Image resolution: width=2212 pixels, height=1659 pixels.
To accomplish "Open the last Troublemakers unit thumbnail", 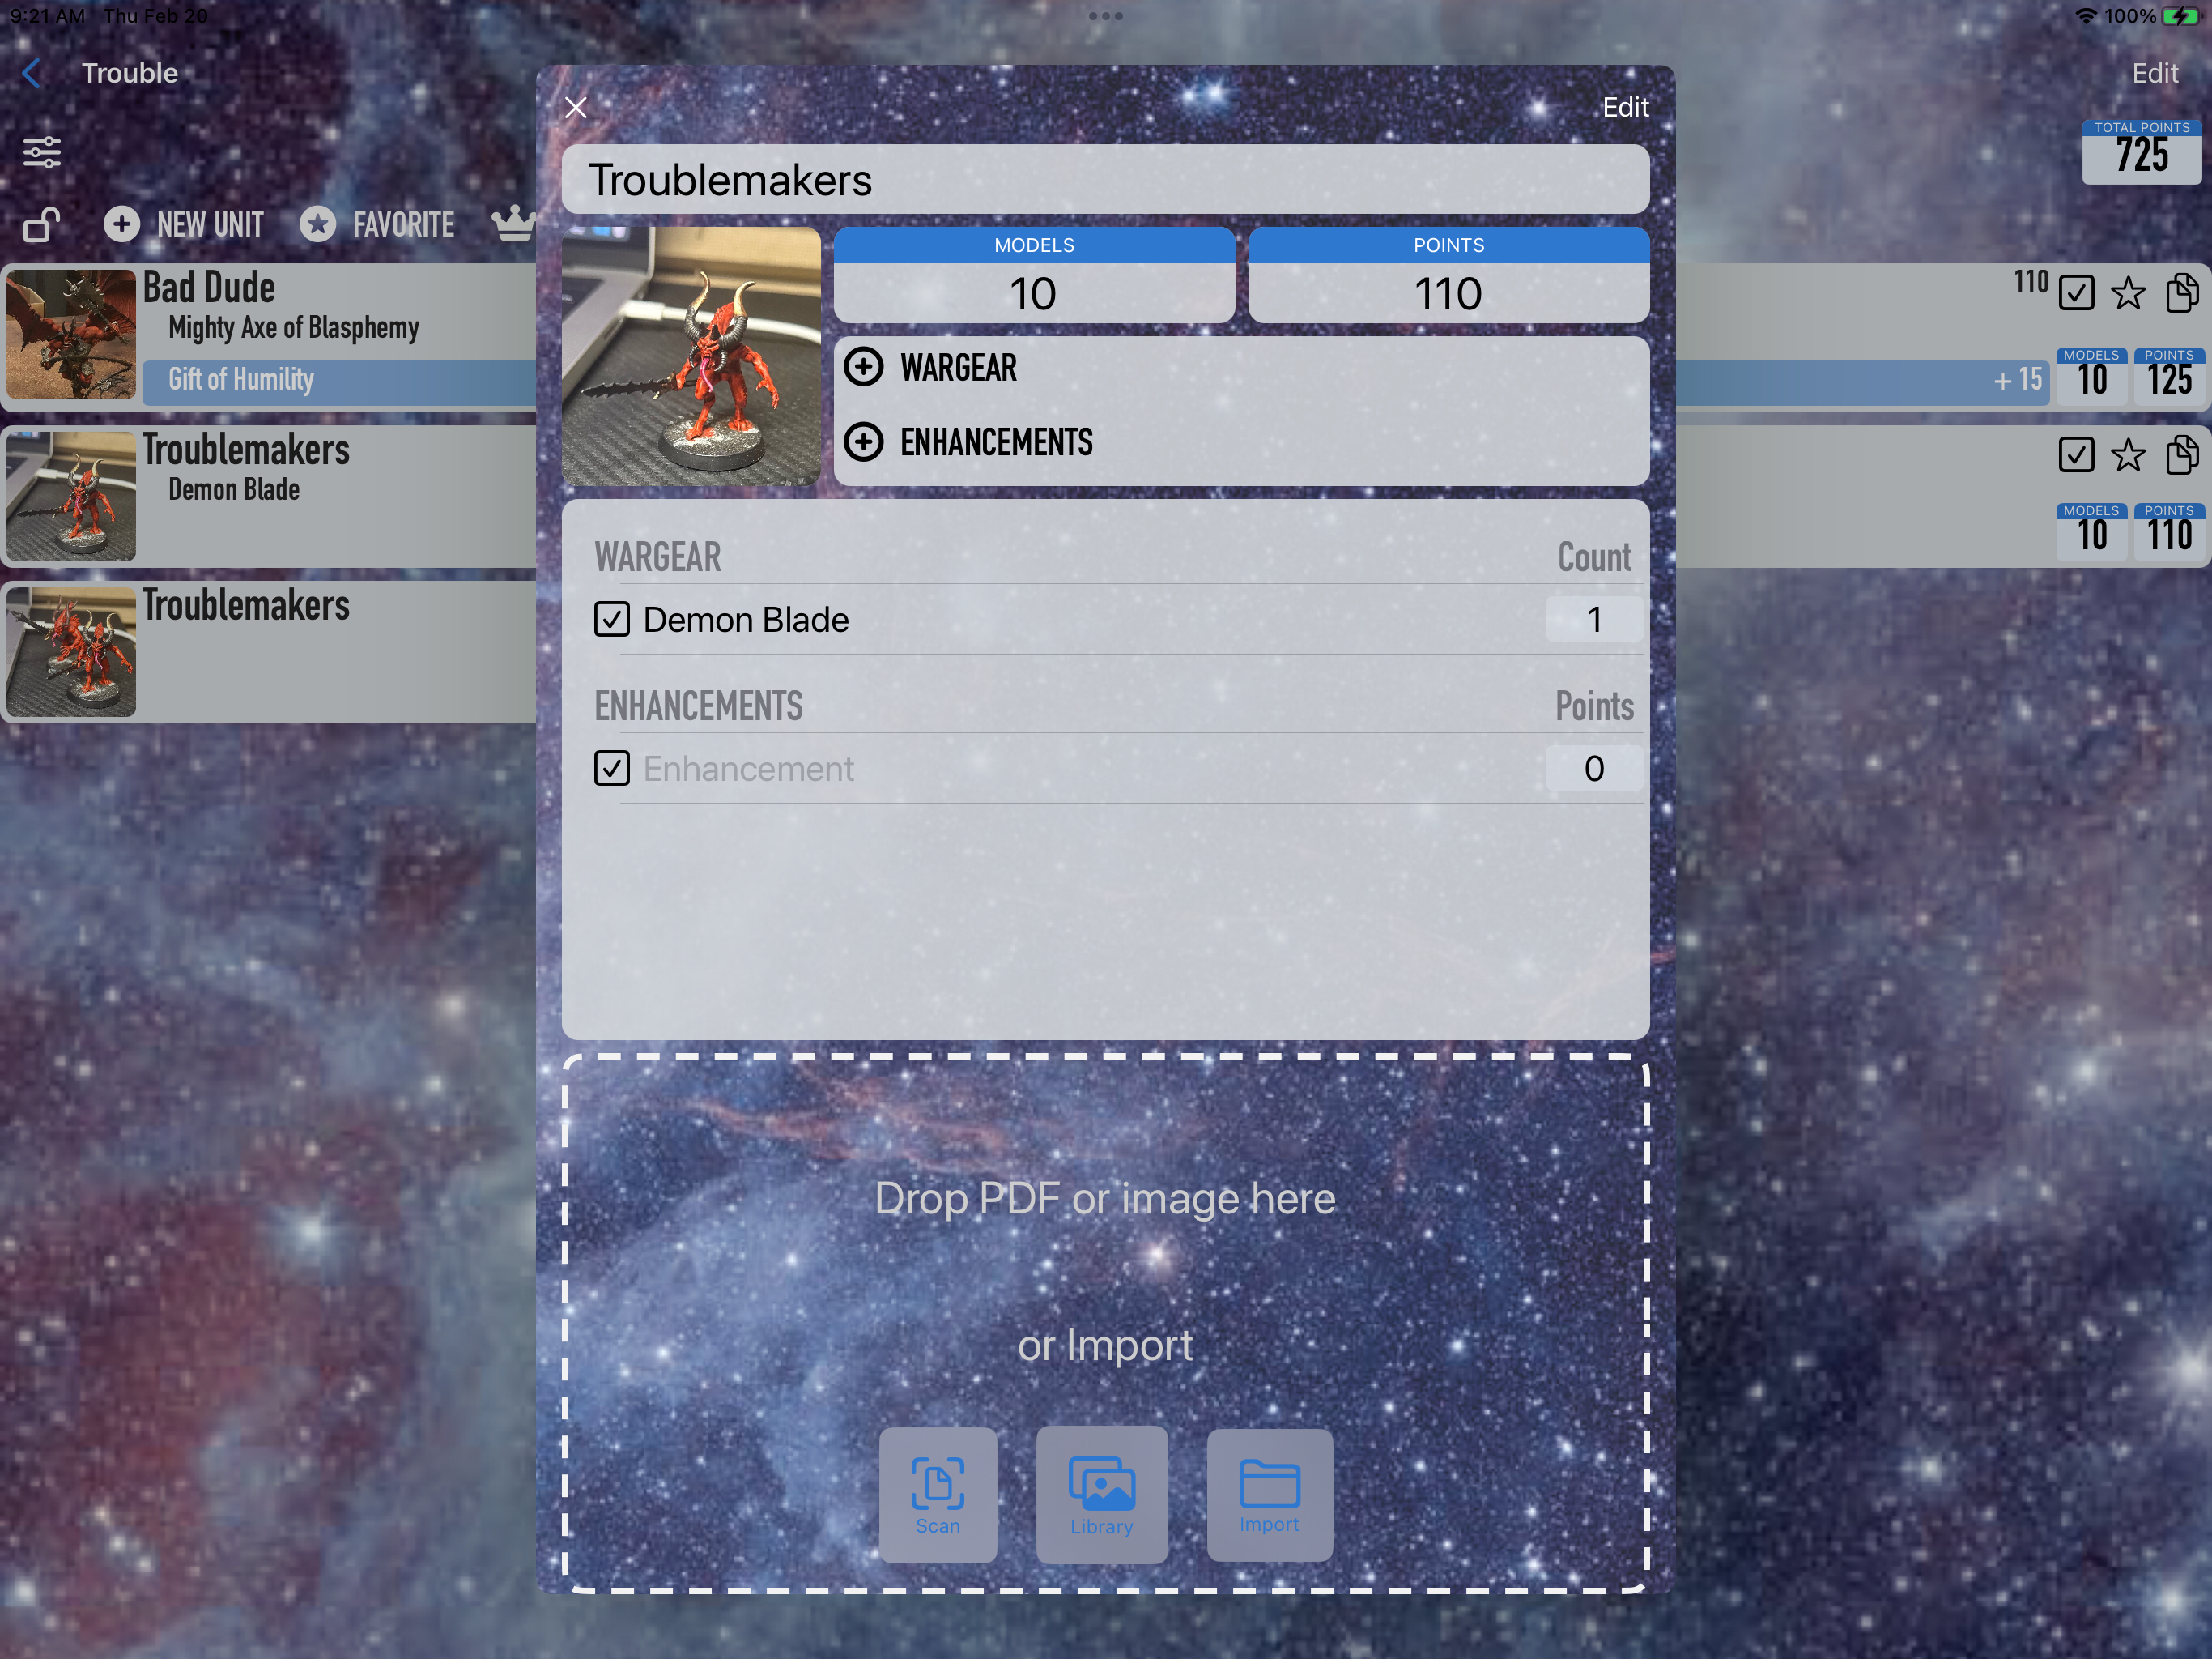I will coord(71,651).
